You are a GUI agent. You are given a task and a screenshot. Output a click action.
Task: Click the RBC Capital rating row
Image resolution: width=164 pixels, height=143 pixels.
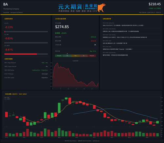[26, 78]
